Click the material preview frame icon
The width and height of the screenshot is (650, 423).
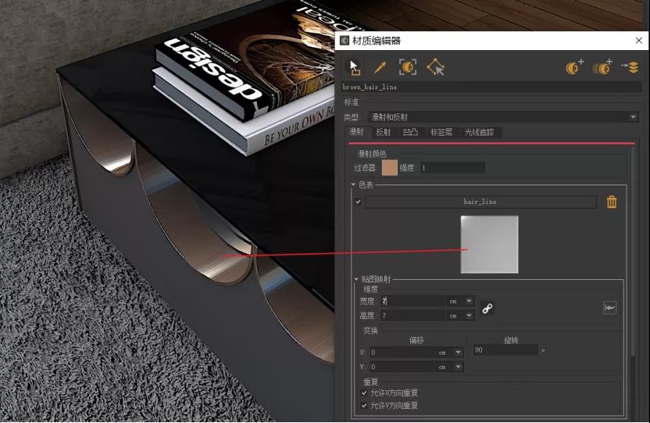point(407,68)
